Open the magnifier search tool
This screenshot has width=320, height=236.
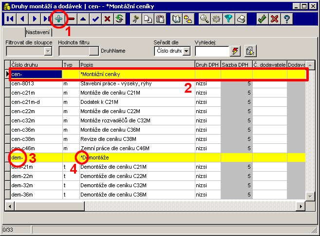[x=205, y=19]
